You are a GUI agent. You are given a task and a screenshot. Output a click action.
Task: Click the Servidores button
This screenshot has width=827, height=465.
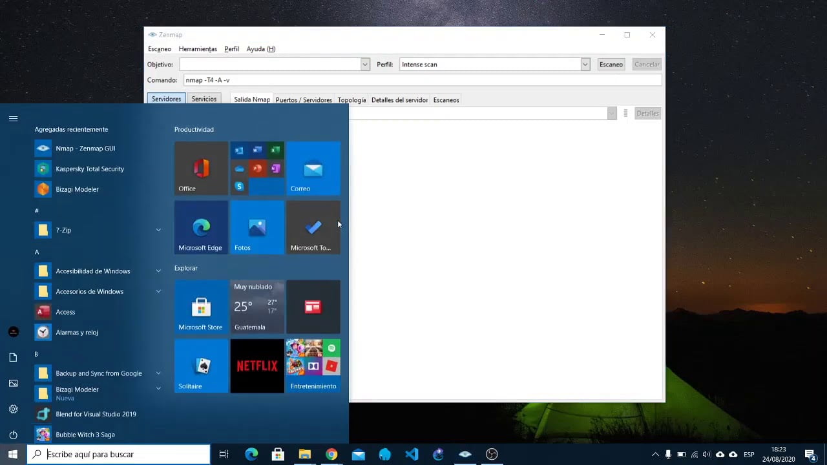pos(166,99)
